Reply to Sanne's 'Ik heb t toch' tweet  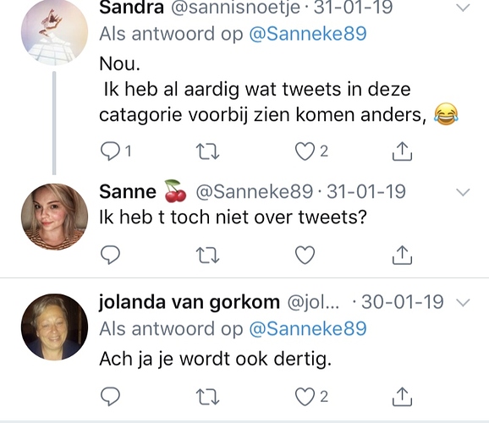pyautogui.click(x=110, y=255)
